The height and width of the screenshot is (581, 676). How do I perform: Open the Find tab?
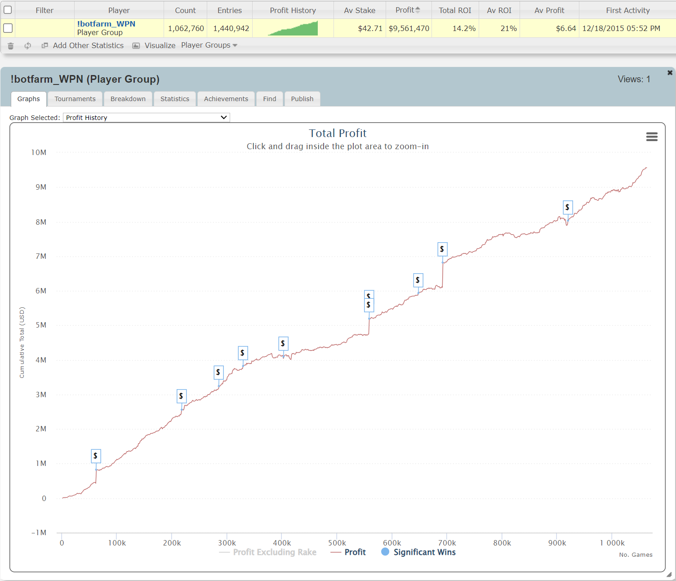point(270,99)
